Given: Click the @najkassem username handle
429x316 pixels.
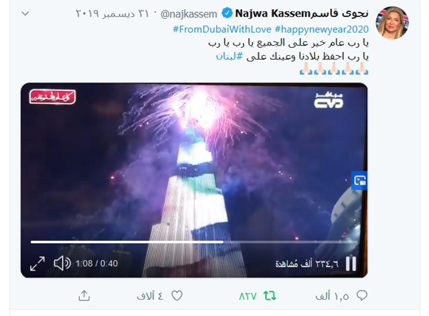Looking at the screenshot, I should [189, 14].
